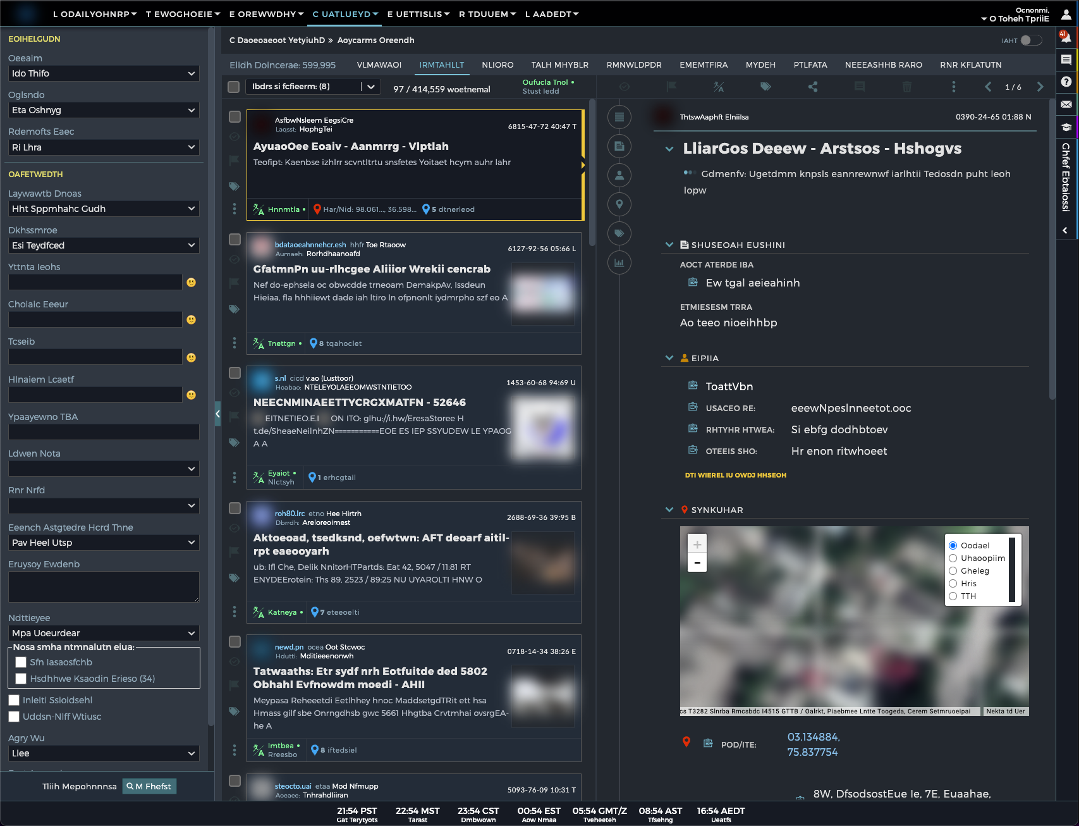Open the help question mark icon
The height and width of the screenshot is (826, 1079).
coord(1066,82)
